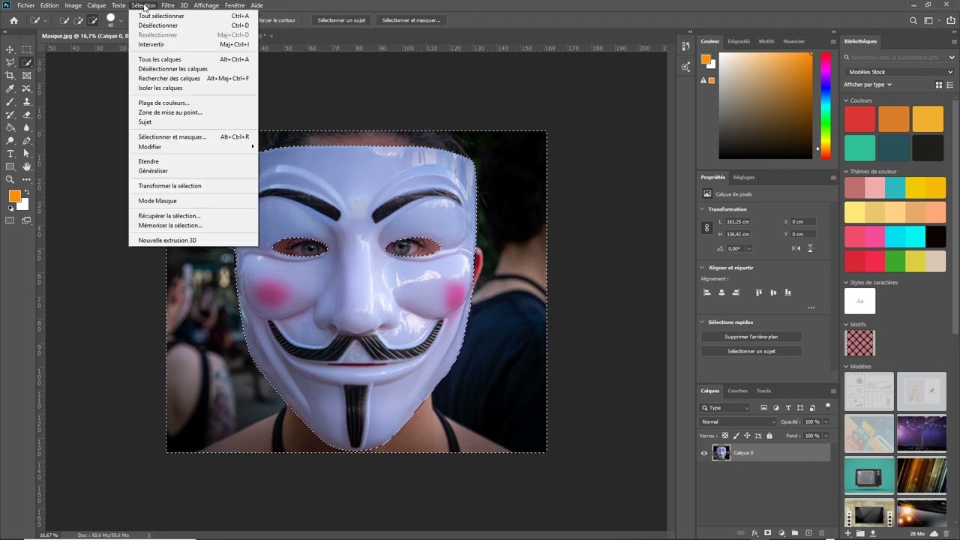Select the Frame tool
This screenshot has width=960, height=540.
(x=27, y=76)
